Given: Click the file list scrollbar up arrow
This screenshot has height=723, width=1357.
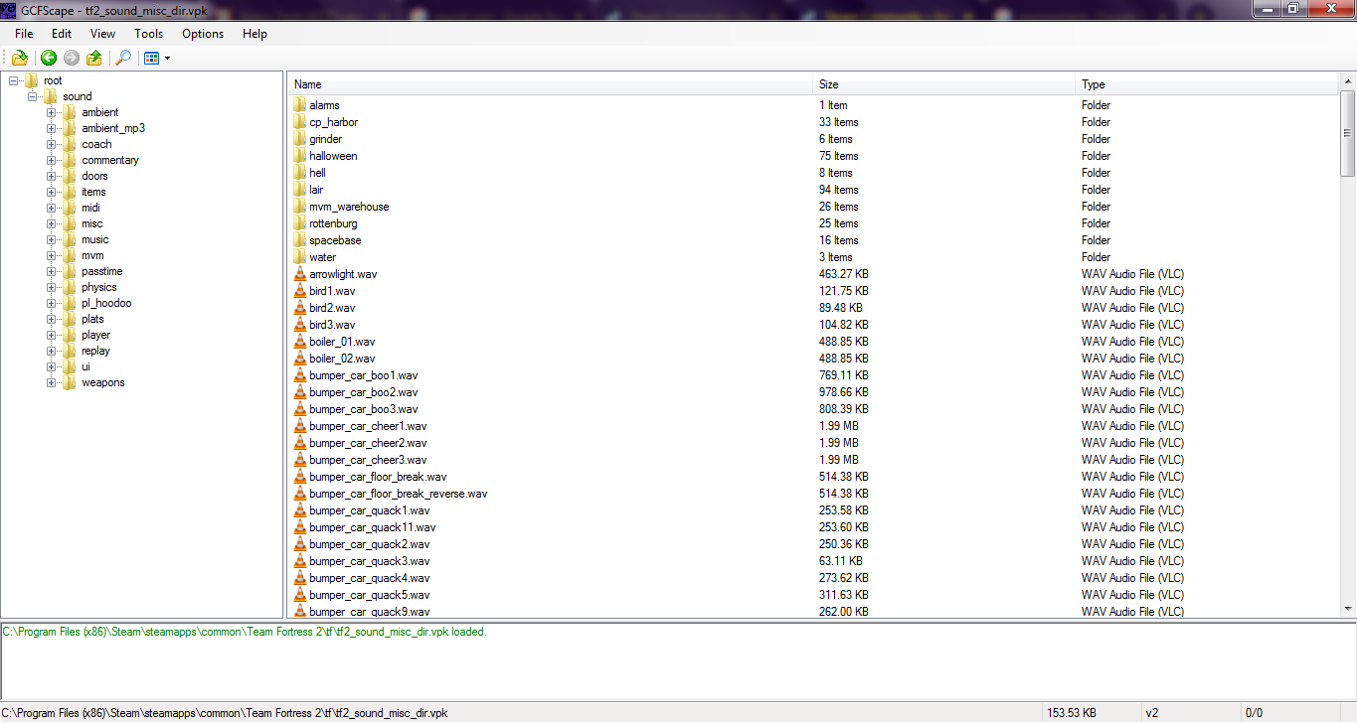Looking at the screenshot, I should tap(1348, 80).
